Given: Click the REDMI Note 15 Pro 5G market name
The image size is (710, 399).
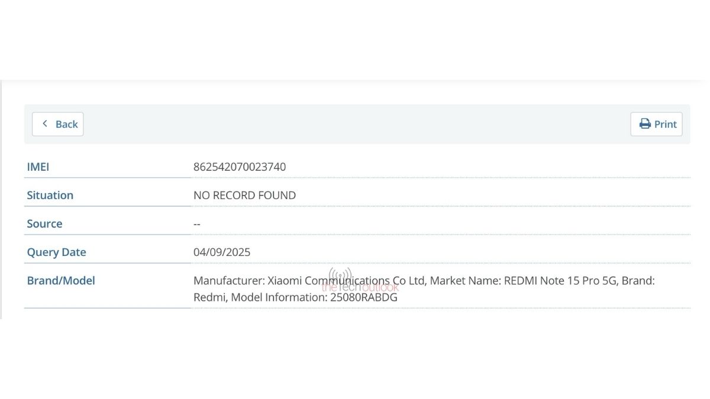Looking at the screenshot, I should point(560,280).
